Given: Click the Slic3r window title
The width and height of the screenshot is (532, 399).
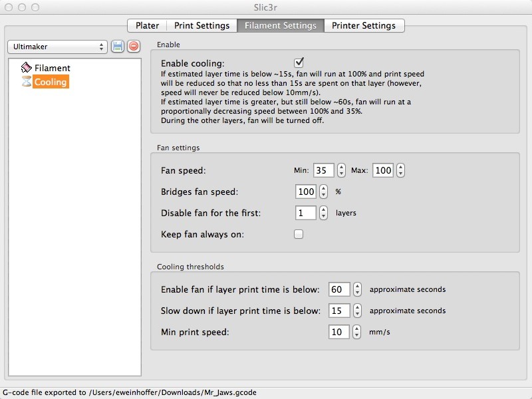Looking at the screenshot, I should tap(265, 7).
